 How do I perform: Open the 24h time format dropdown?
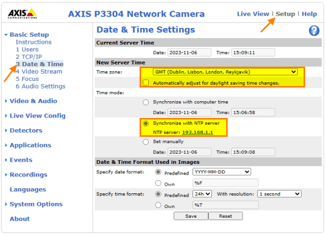202,194
